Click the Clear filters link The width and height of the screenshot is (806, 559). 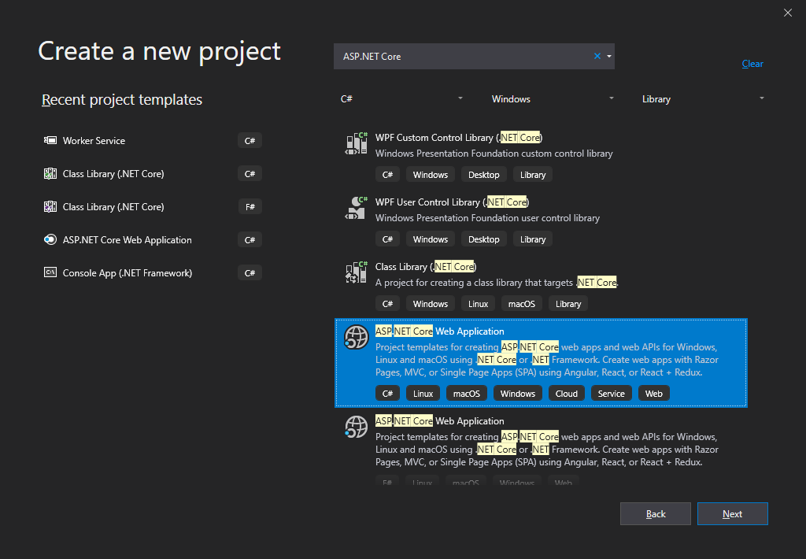pyautogui.click(x=752, y=64)
